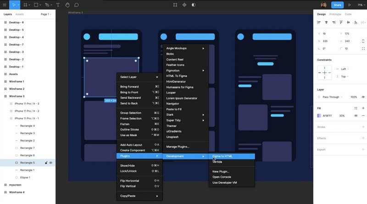The image size is (367, 204).
Task: Toggle layer visibility eye in Layer section
Action: 363,97
